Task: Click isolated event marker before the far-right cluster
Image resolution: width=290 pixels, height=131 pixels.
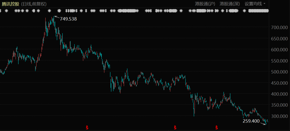Action: click(x=244, y=11)
